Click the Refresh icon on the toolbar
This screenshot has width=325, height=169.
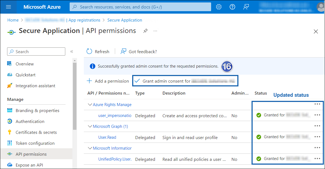89,51
